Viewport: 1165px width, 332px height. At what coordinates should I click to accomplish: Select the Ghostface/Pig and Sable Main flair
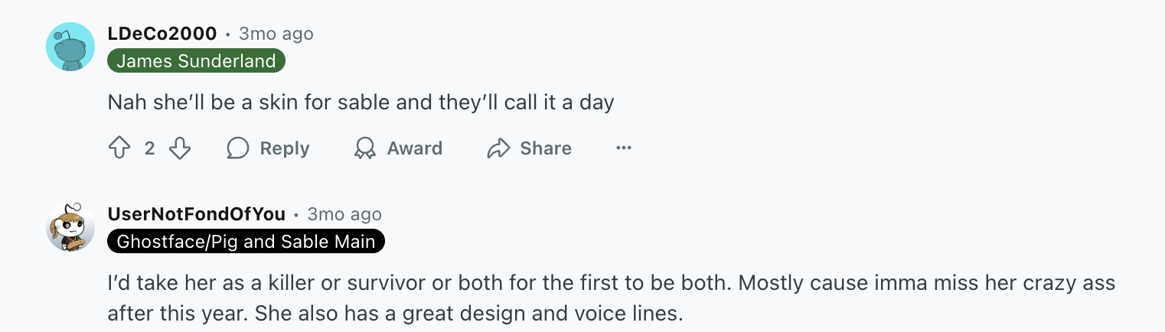tap(246, 242)
